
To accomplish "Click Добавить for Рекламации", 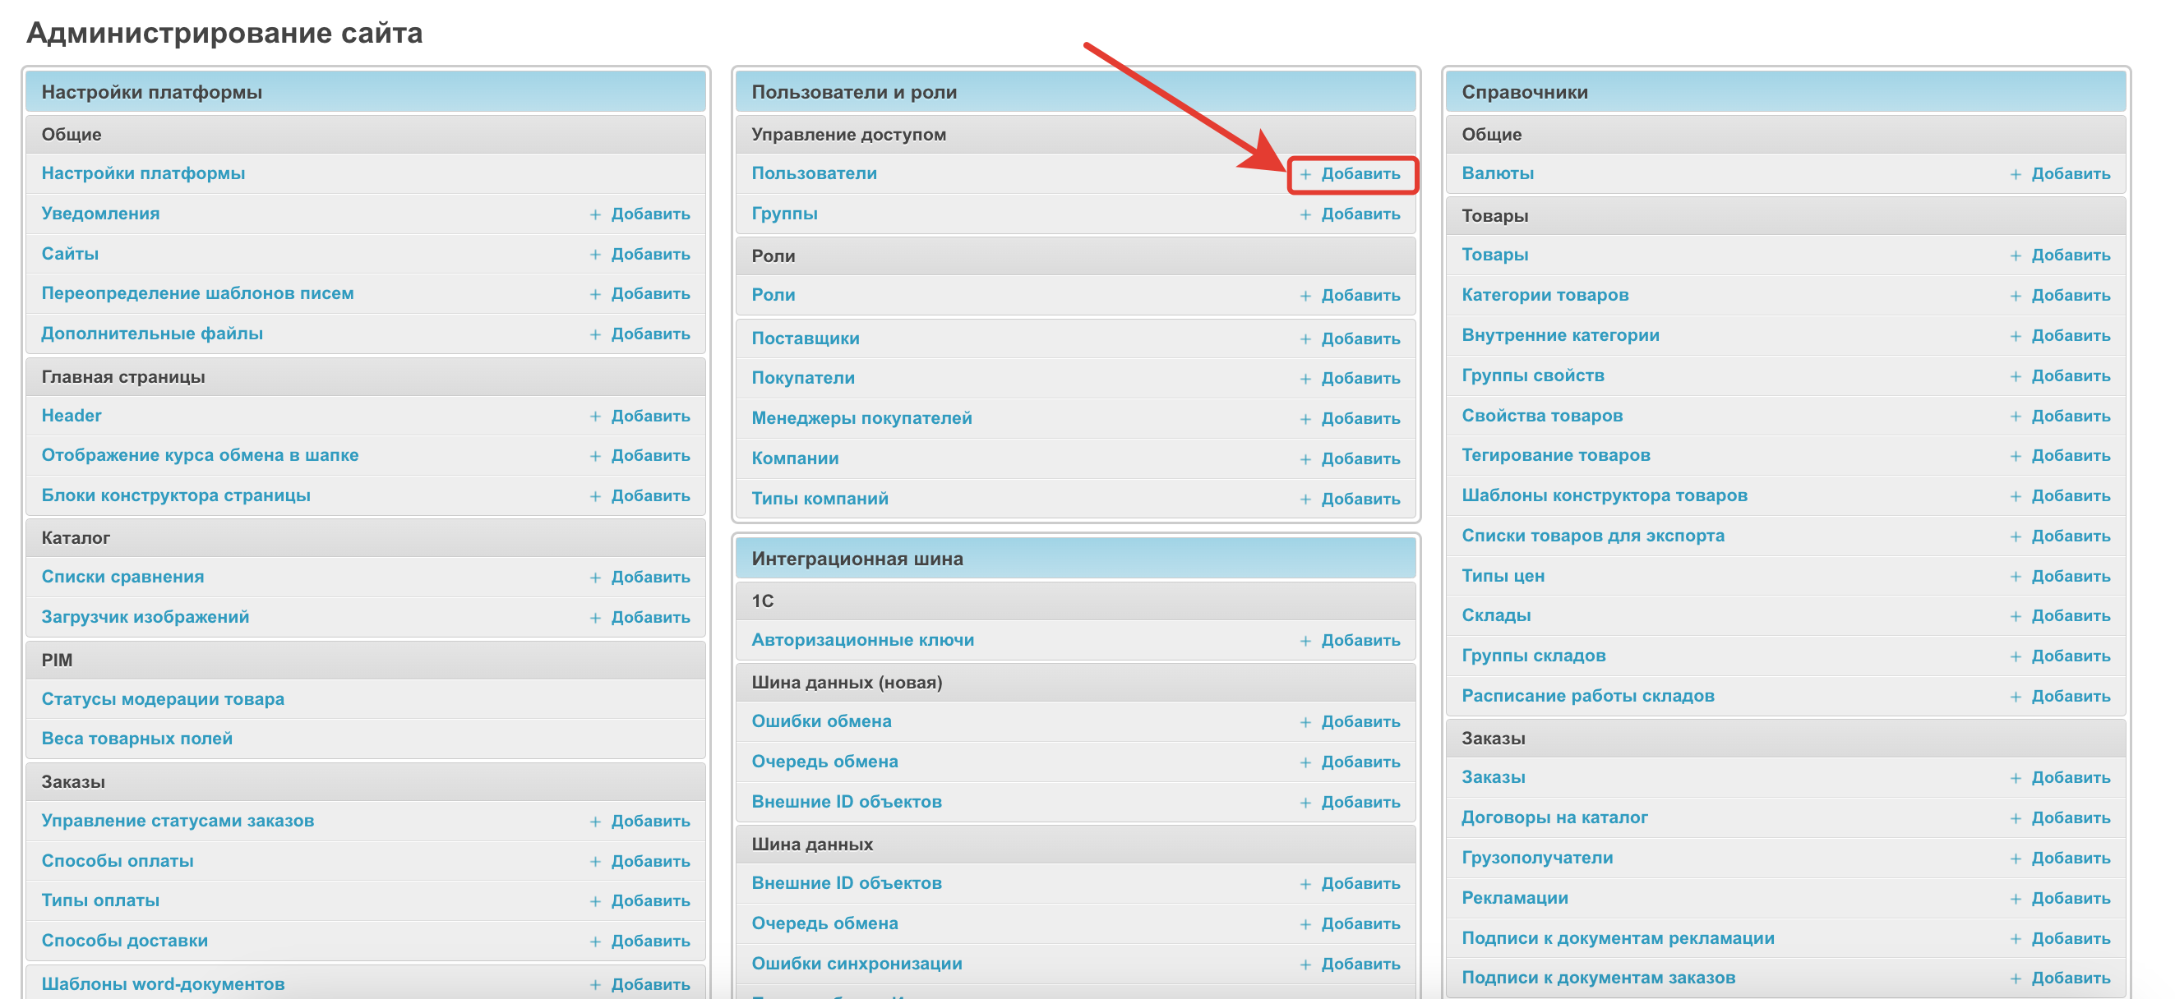I will (x=2070, y=898).
